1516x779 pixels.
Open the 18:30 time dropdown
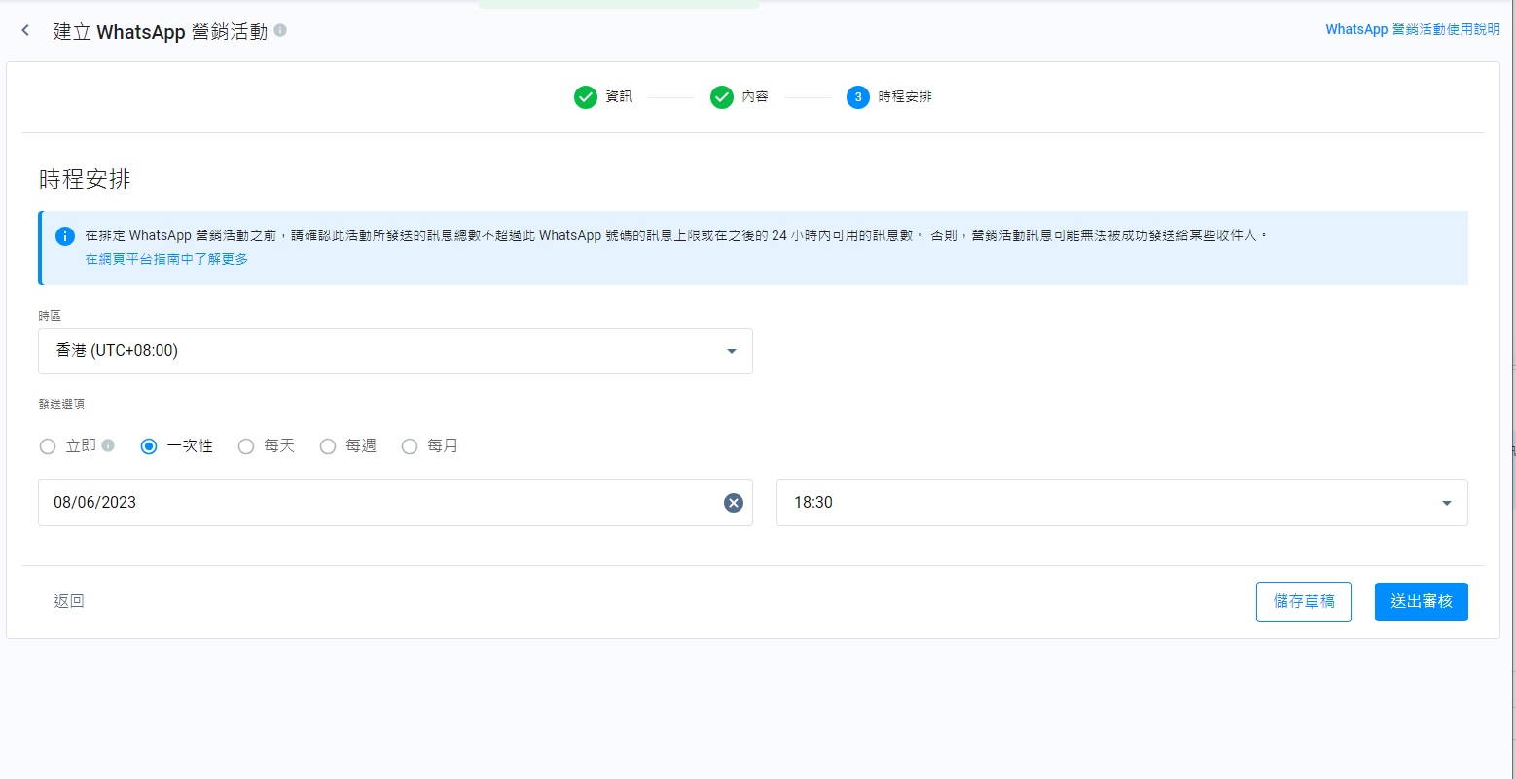(1122, 503)
